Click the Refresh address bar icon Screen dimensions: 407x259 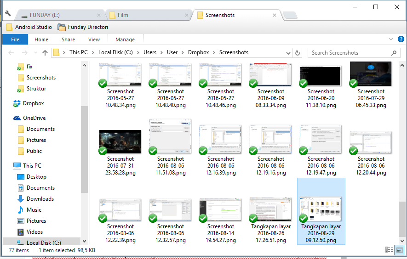[298, 53]
